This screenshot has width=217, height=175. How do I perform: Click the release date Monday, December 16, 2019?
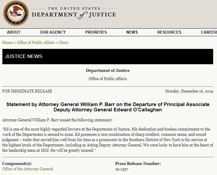pyautogui.click(x=189, y=91)
